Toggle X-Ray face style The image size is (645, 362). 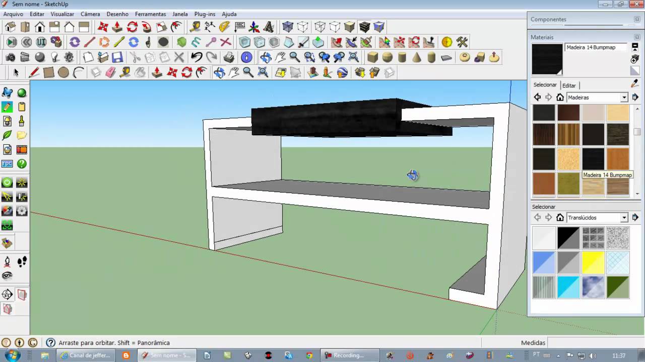(288, 27)
